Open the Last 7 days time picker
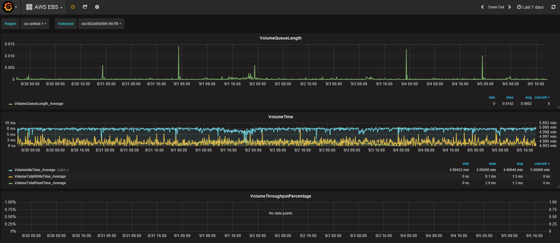 (x=530, y=7)
